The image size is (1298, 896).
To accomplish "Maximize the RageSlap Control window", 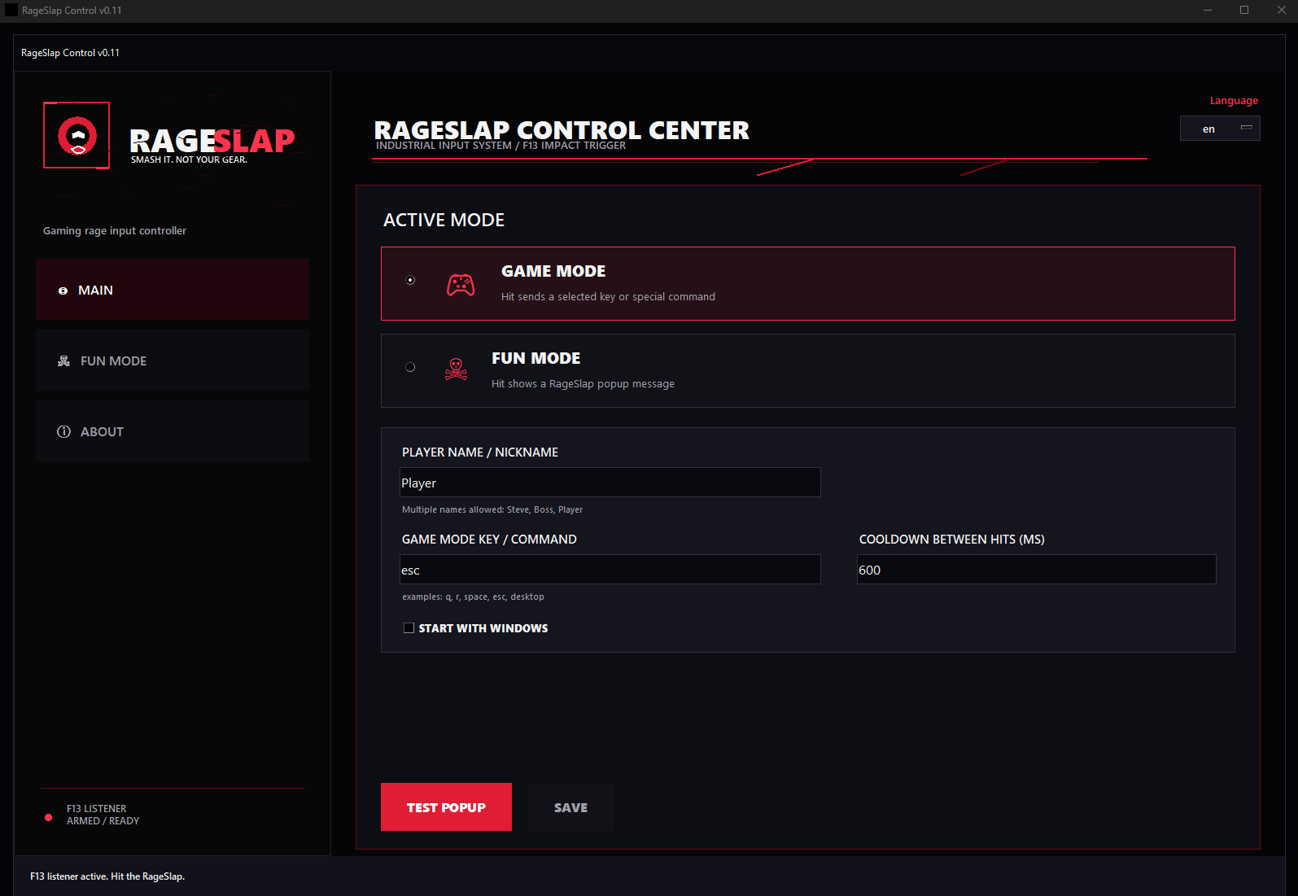I will click(1244, 11).
